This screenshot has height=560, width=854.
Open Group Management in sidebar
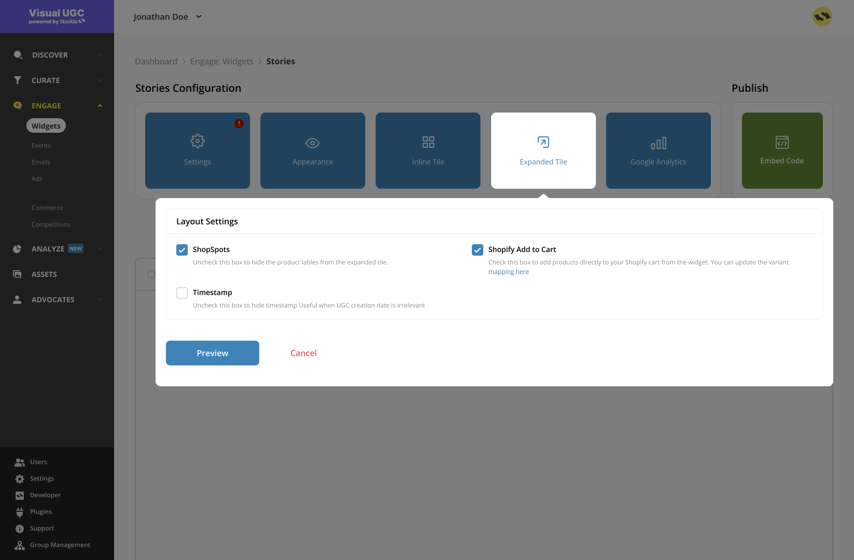tap(60, 545)
